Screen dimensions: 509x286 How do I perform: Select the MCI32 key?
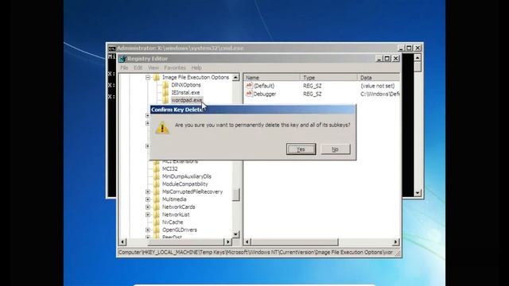pyautogui.click(x=169, y=169)
